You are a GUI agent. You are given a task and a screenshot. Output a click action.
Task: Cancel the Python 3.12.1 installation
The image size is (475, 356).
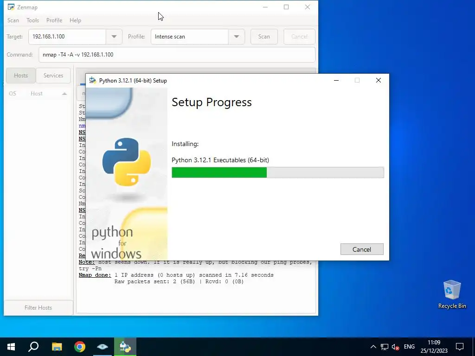pos(362,249)
